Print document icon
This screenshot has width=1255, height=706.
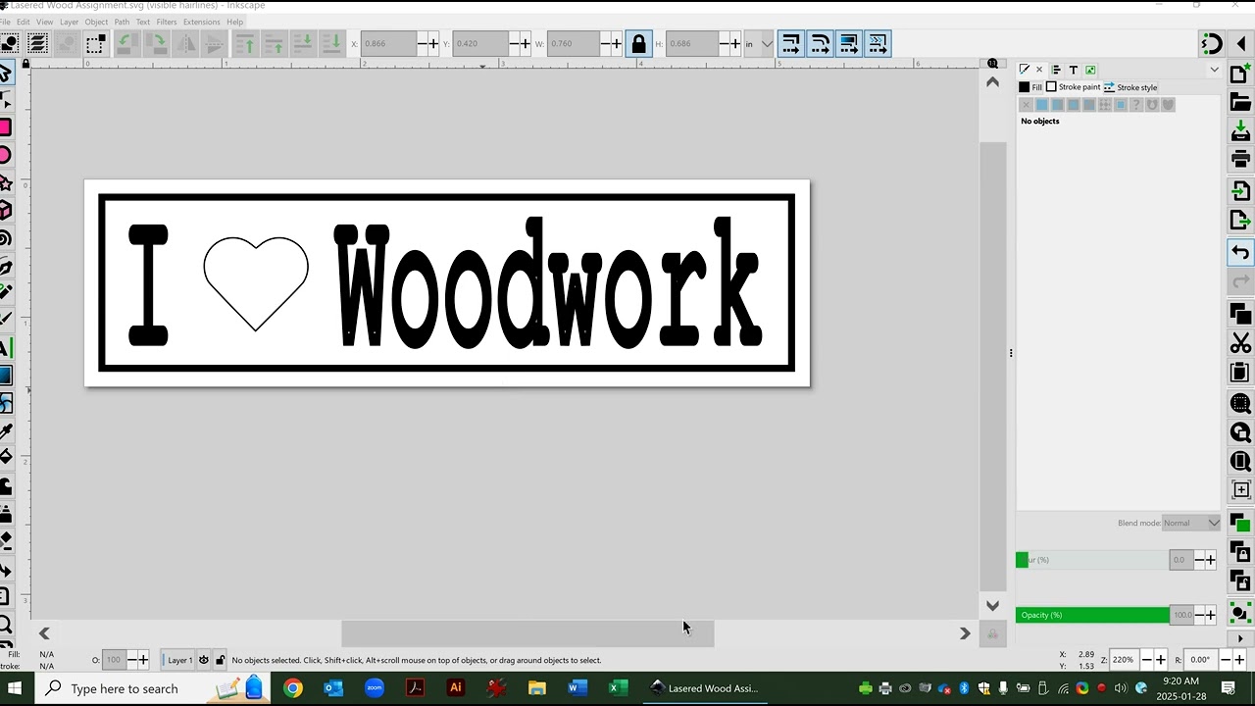[x=1240, y=159]
